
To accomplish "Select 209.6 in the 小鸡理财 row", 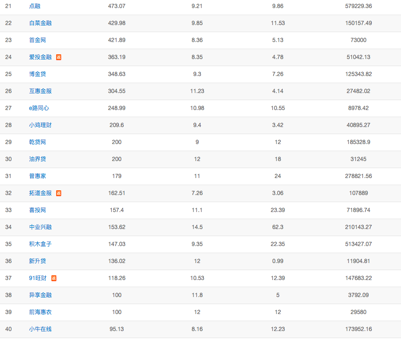I will pos(117,125).
